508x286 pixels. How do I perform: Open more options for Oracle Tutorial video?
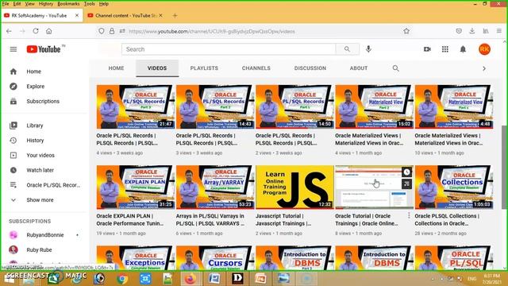coord(409,215)
